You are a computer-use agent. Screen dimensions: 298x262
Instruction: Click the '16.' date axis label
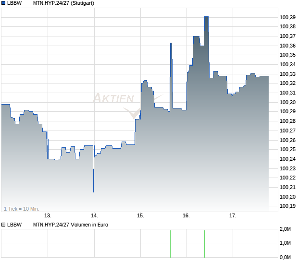point(186,216)
